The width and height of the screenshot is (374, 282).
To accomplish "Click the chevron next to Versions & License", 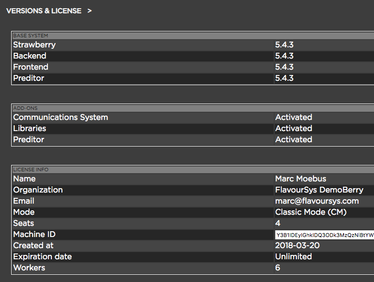I will pyautogui.click(x=90, y=11).
